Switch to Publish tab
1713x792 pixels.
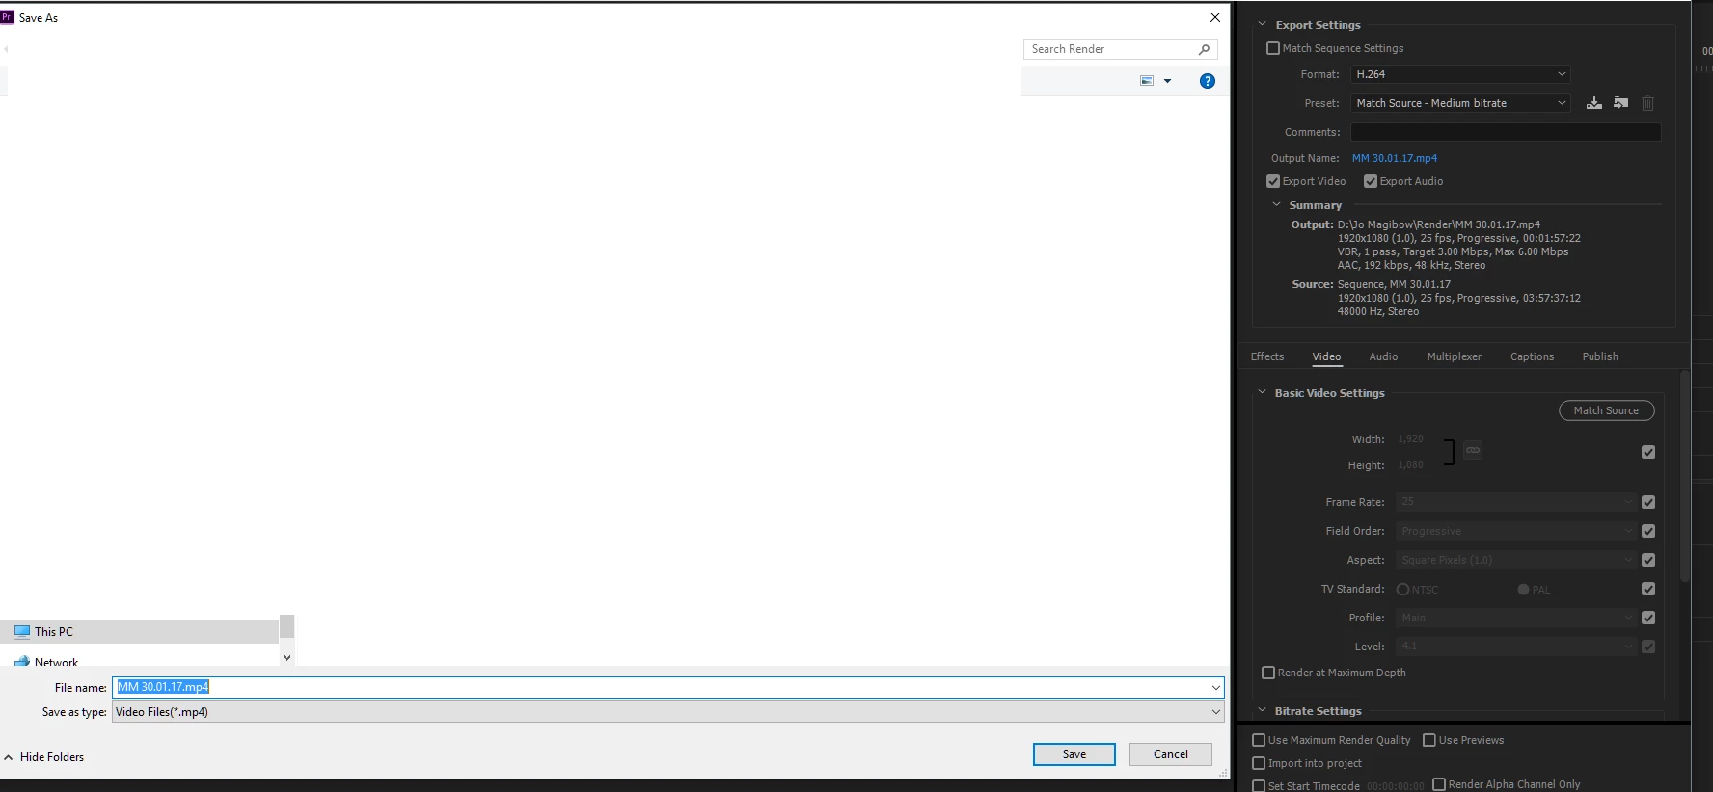pos(1600,356)
